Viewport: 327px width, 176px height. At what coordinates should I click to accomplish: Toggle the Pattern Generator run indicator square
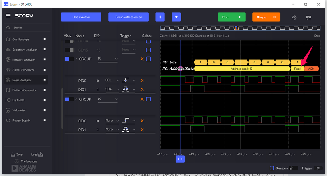(x=44, y=90)
